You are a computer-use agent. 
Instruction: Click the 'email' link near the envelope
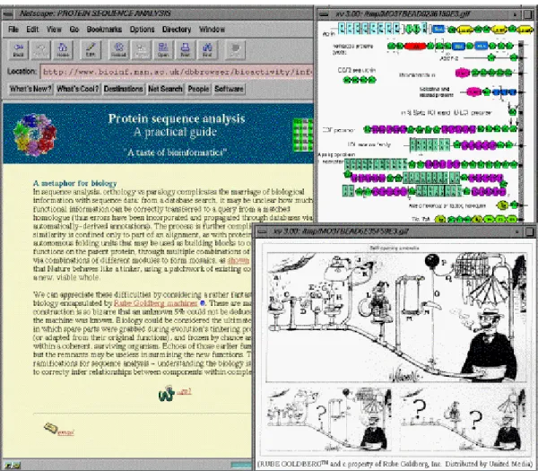(x=65, y=432)
